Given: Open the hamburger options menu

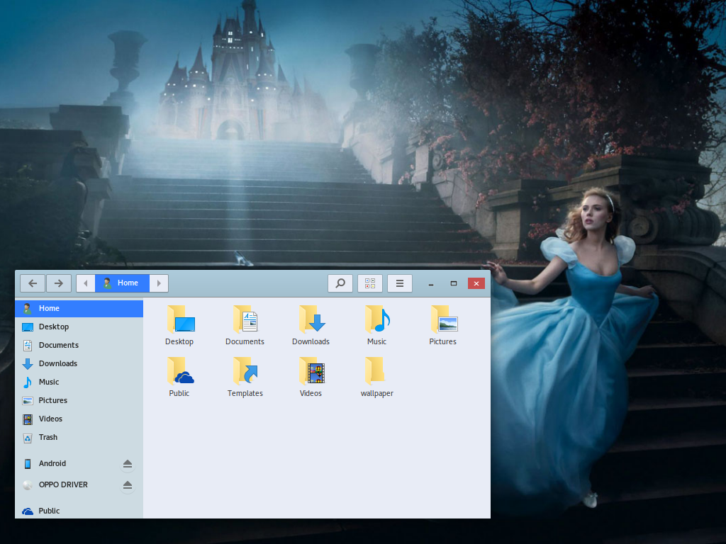Looking at the screenshot, I should pyautogui.click(x=400, y=283).
